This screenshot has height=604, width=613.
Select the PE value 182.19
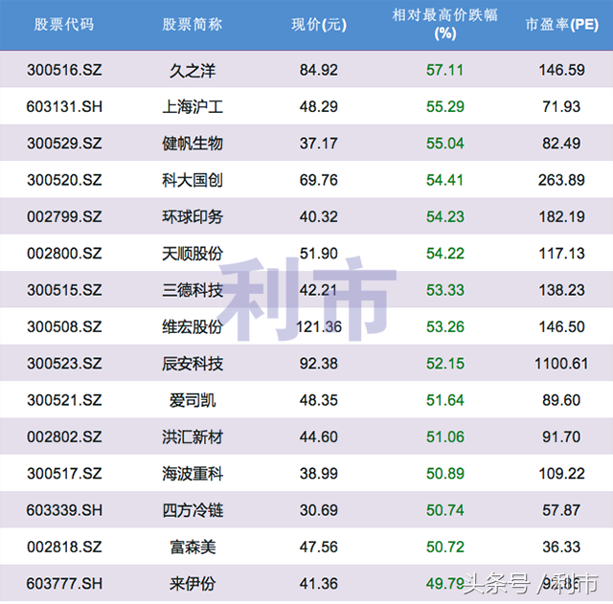pos(562,217)
